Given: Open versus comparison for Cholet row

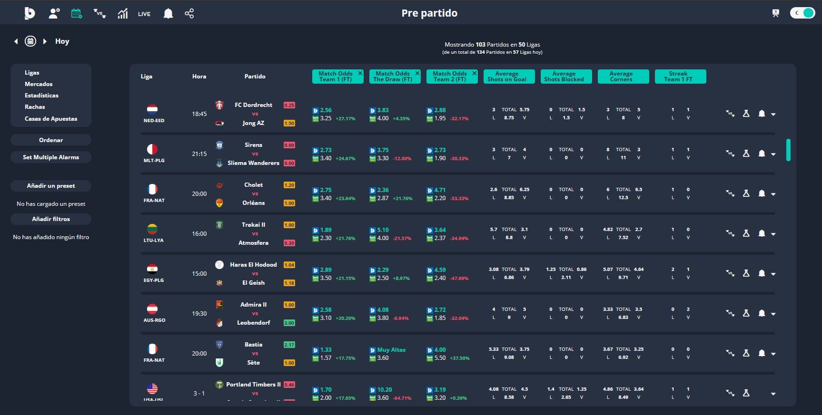Looking at the screenshot, I should [x=730, y=193].
